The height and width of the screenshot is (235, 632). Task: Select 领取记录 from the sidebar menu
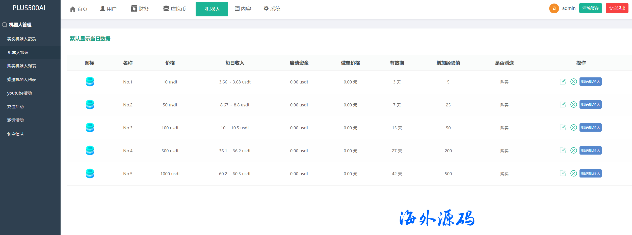click(x=15, y=134)
